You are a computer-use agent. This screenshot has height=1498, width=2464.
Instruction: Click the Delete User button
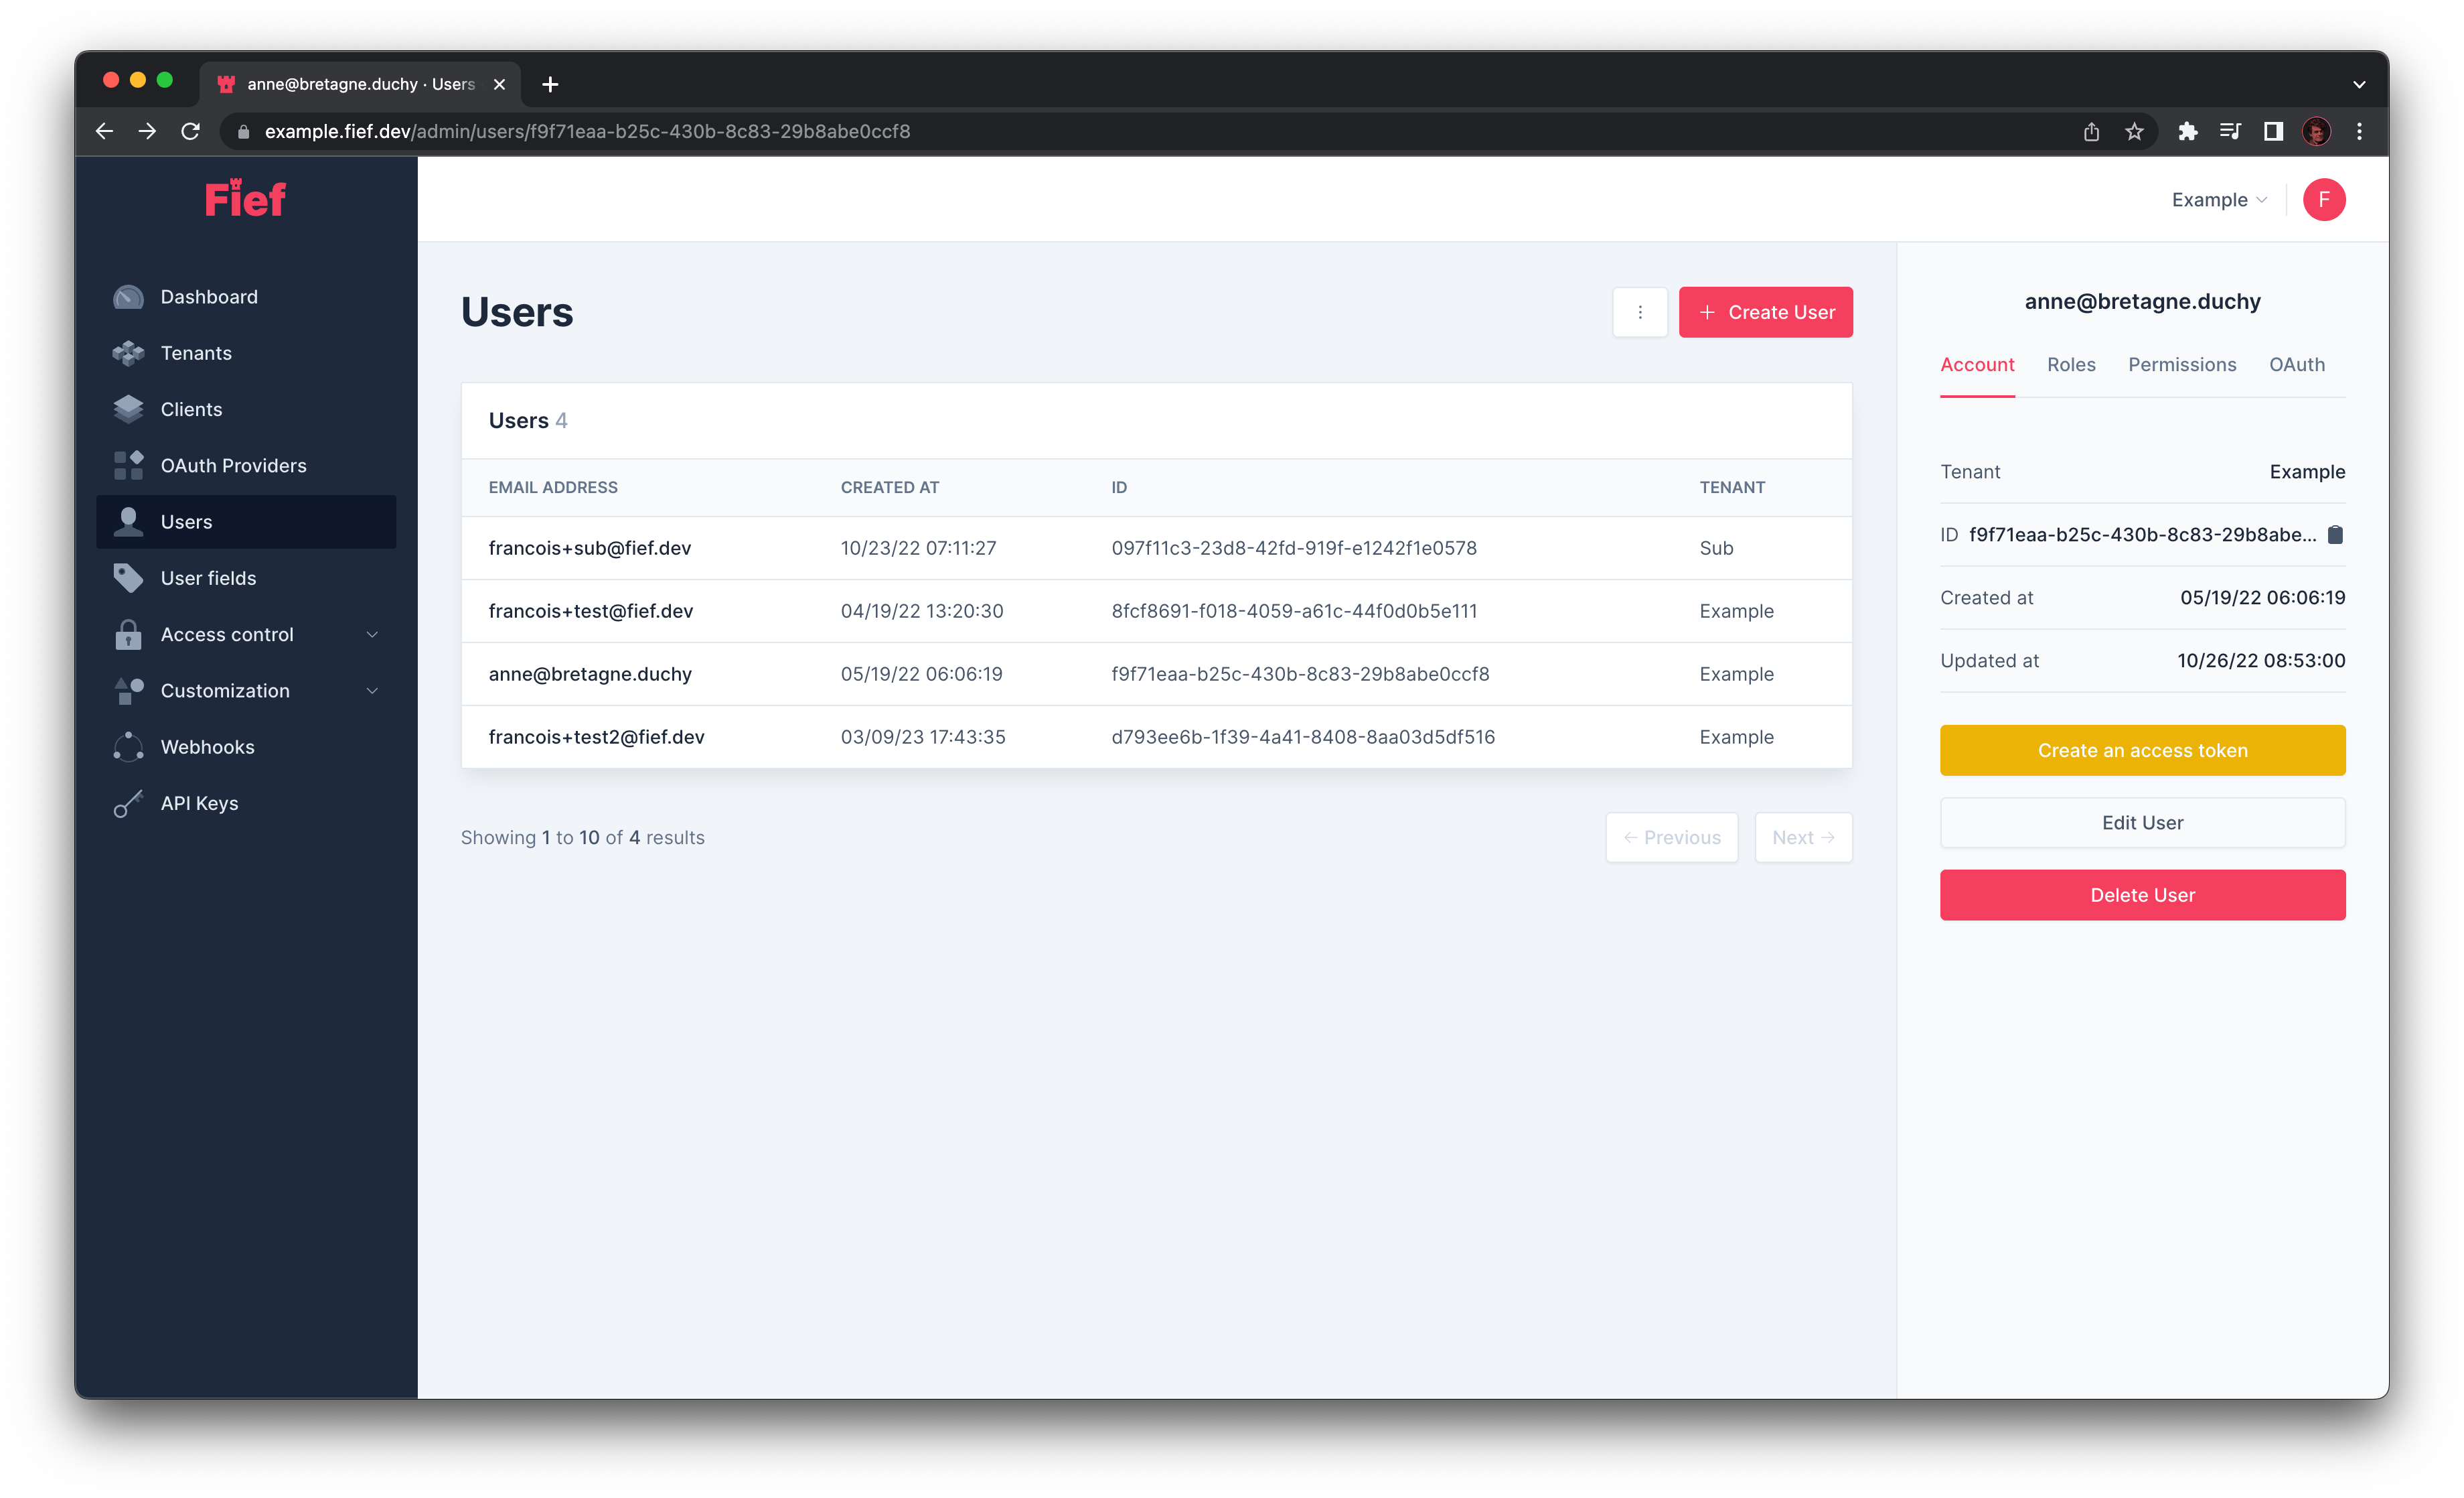(x=2142, y=894)
